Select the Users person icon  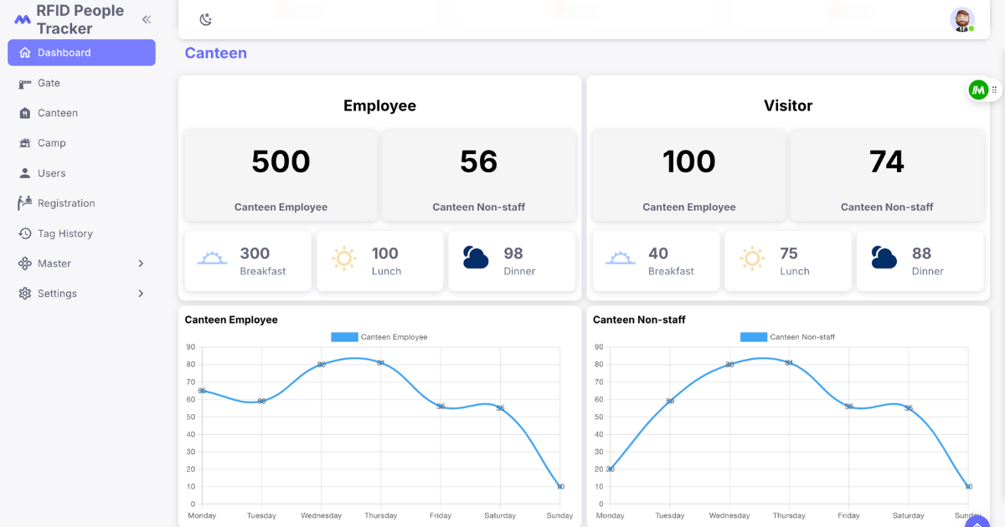coord(24,173)
